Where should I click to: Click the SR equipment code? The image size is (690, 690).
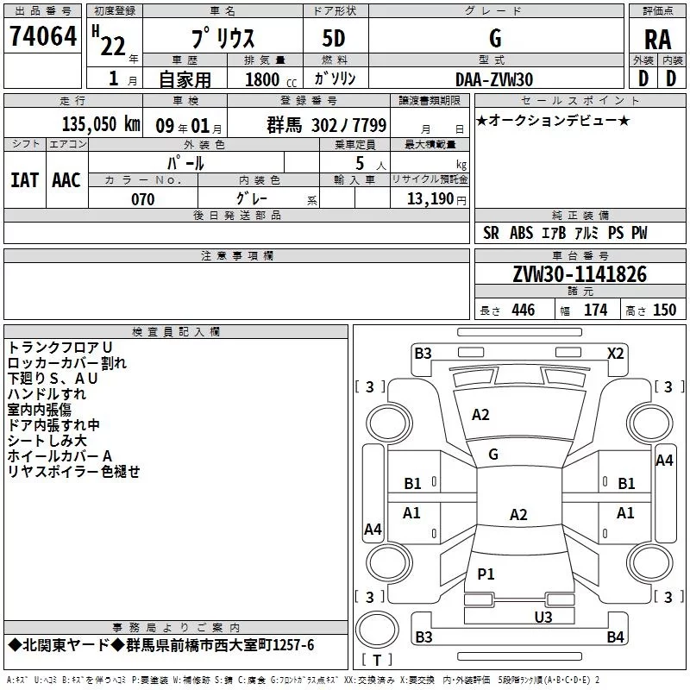coord(491,233)
